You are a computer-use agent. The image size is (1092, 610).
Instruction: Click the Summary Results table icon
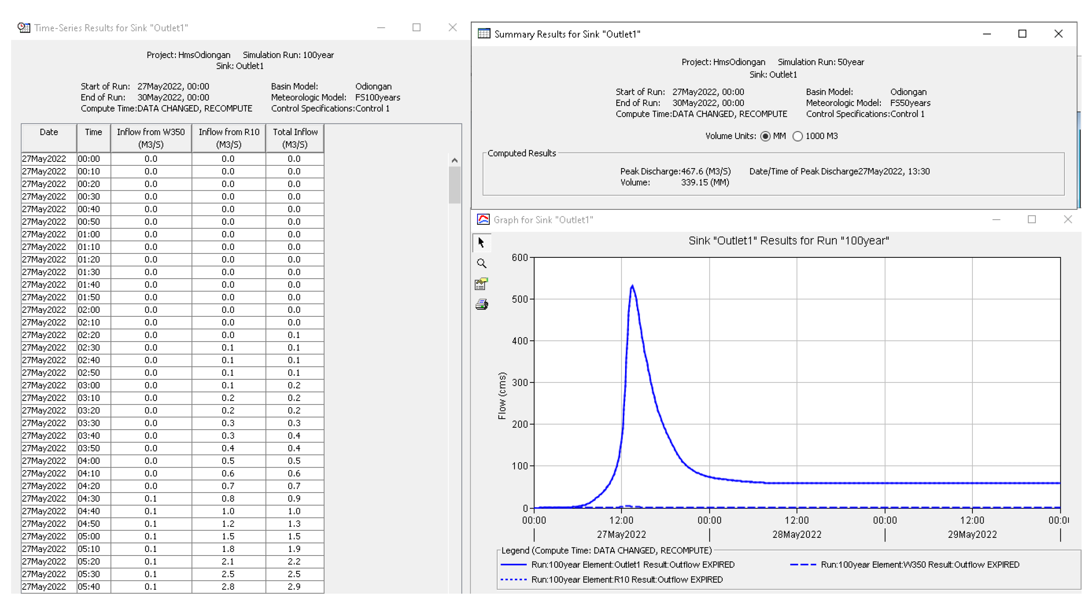click(x=484, y=33)
